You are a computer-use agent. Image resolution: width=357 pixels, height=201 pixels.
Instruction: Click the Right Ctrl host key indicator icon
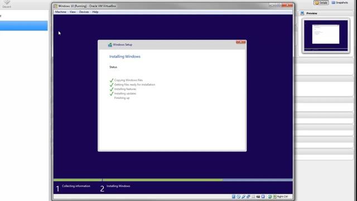[275, 197]
